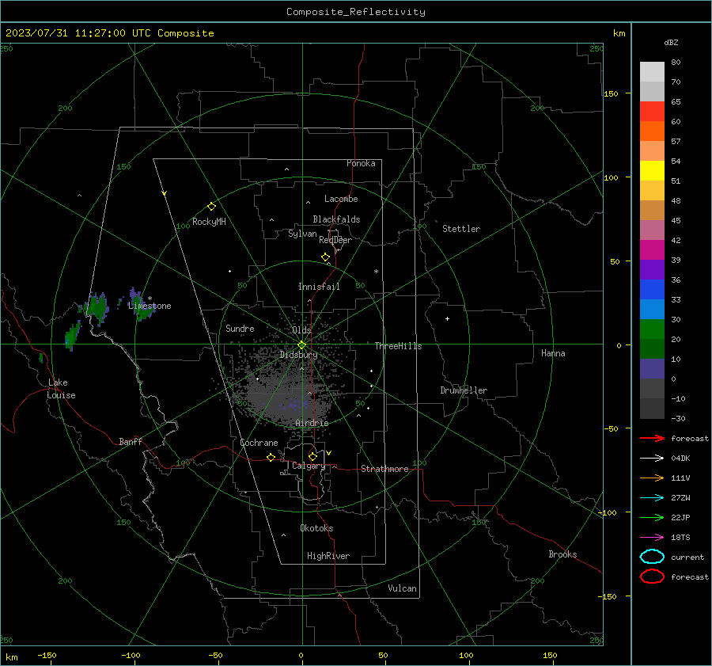This screenshot has width=712, height=666.
Task: Click the Sundre map label
Action: [x=240, y=328]
